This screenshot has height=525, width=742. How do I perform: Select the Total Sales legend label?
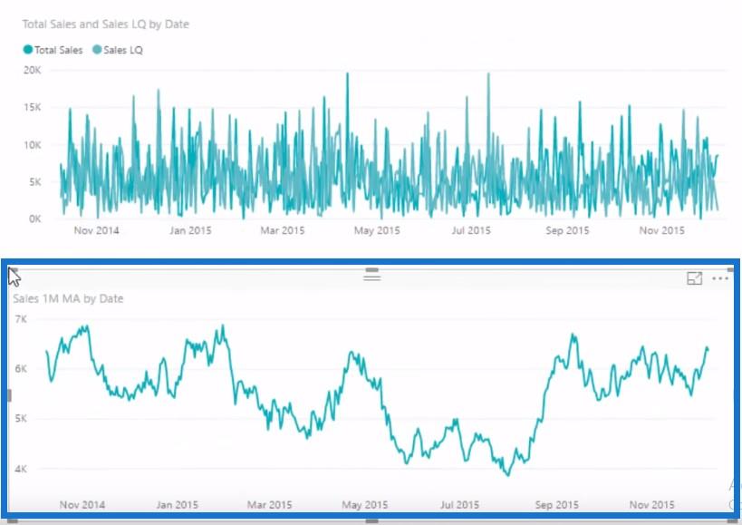[x=59, y=50]
